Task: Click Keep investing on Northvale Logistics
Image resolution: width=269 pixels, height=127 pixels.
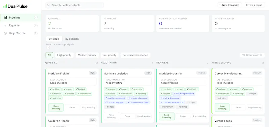Action: [x=111, y=116]
